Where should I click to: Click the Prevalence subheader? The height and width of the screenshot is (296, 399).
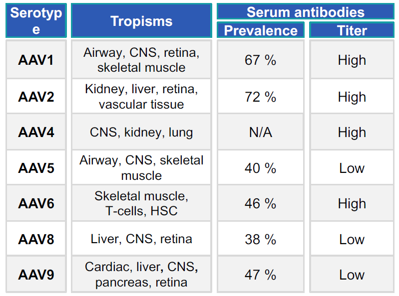261,30
